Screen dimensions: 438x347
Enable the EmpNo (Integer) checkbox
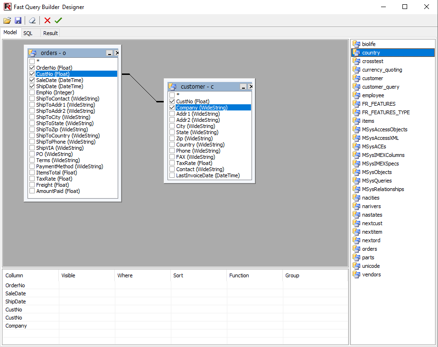pyautogui.click(x=32, y=92)
